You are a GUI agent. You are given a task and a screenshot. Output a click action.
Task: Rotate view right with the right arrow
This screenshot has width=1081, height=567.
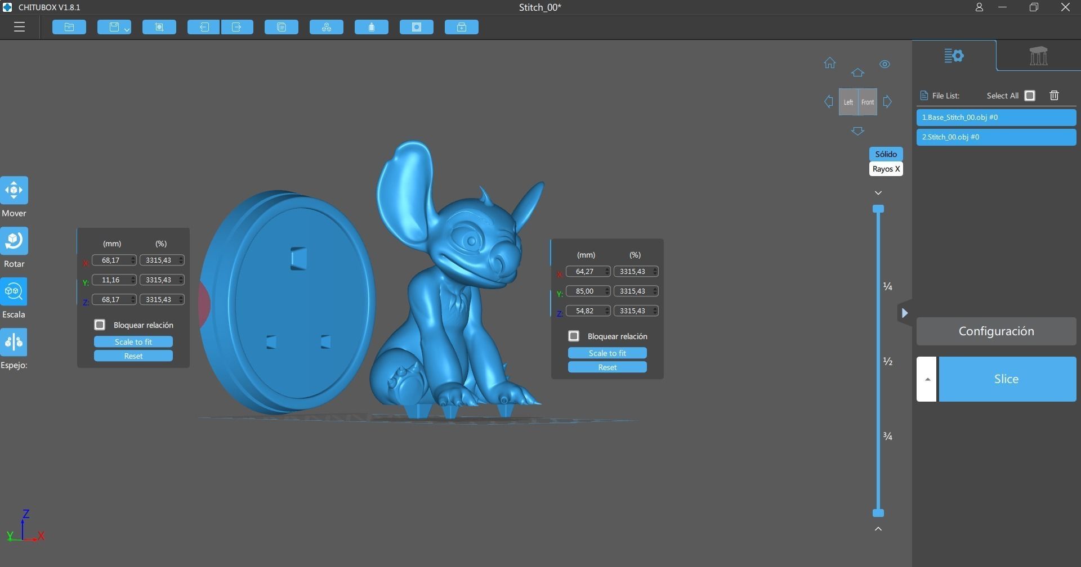point(887,102)
